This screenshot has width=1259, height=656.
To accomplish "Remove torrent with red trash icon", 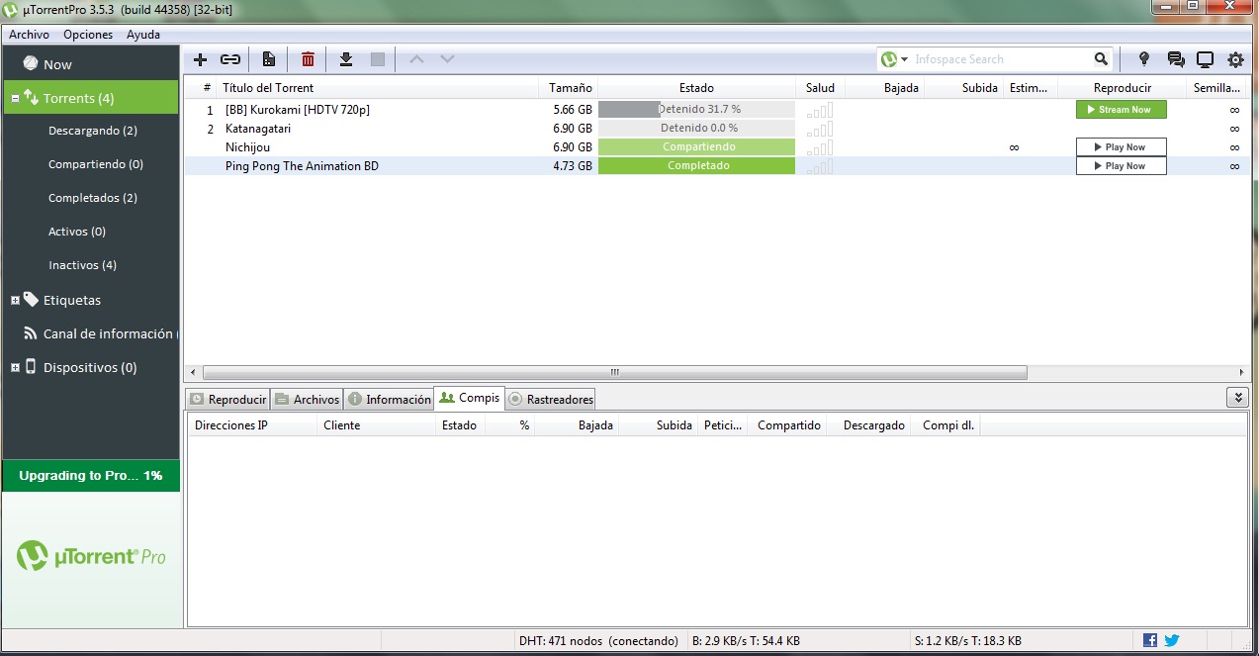I will 308,59.
